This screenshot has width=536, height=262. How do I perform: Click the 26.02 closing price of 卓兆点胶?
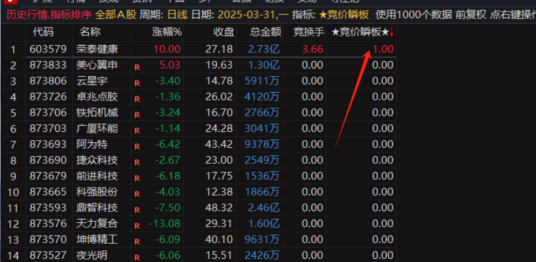[x=219, y=97]
